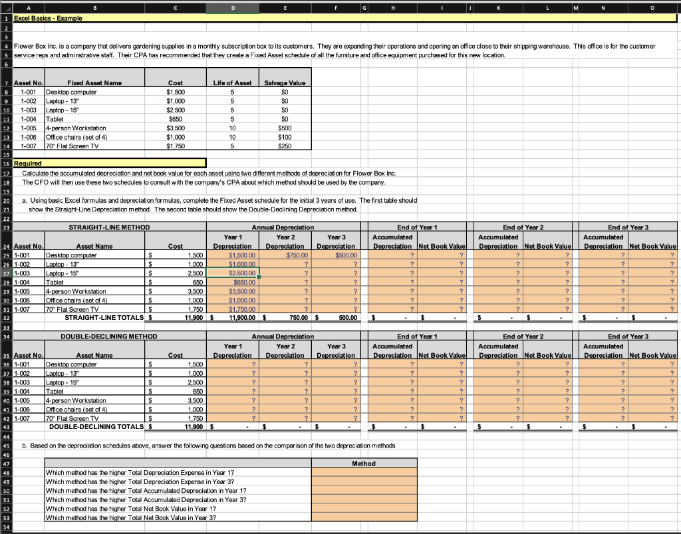
Task: Click the Select All corner button
Action: click(6, 7)
